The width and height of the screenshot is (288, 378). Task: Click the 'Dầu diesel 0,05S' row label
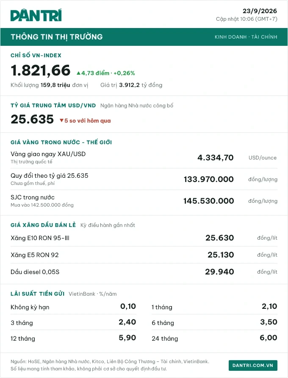(x=35, y=272)
